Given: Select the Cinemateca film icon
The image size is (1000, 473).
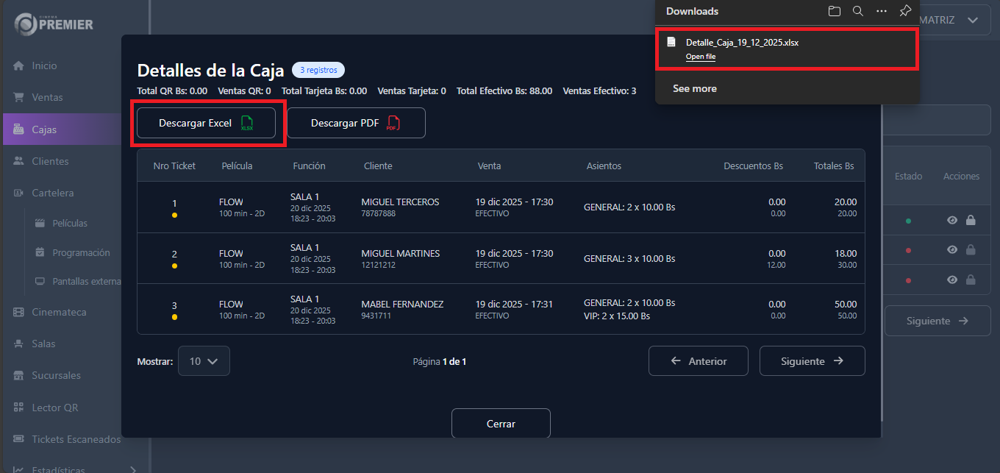Looking at the screenshot, I should [x=18, y=312].
